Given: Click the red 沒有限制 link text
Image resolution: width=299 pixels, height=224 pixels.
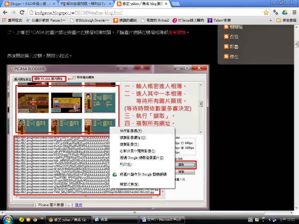Looking at the screenshot, I should (x=177, y=32).
